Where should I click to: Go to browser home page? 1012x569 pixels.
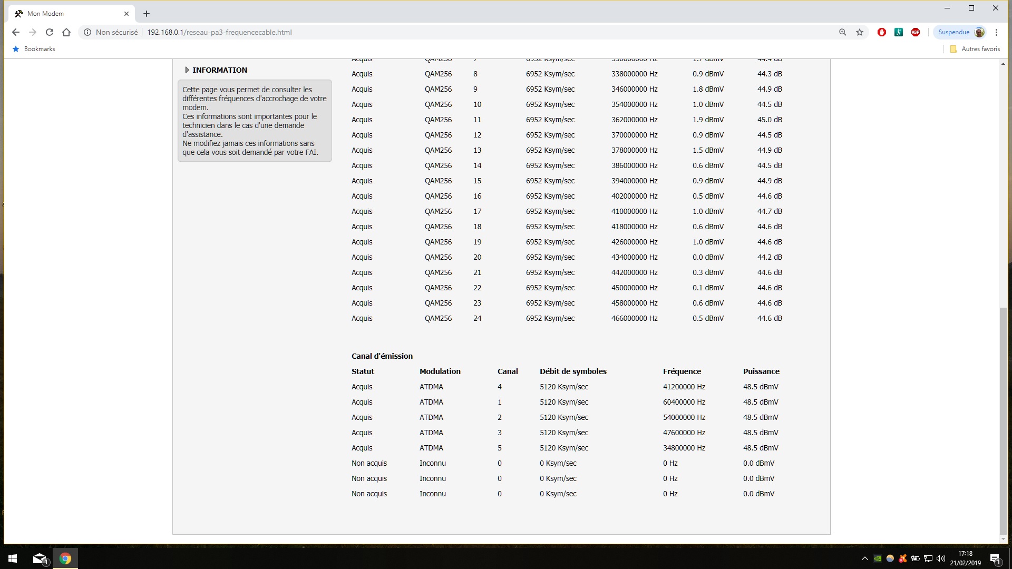[66, 32]
